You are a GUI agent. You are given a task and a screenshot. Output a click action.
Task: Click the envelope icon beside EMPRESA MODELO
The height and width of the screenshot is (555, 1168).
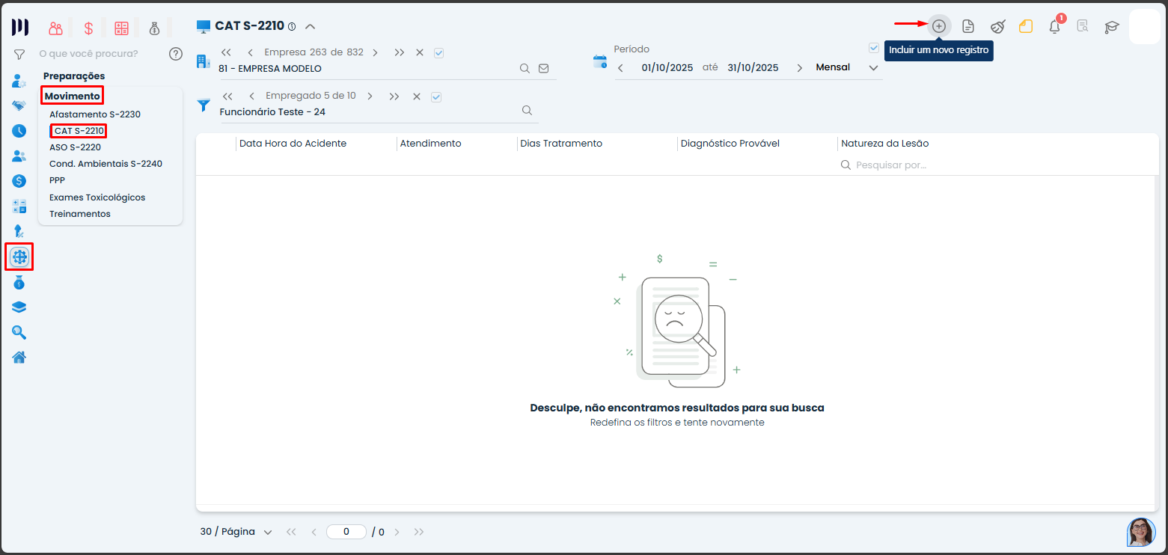coord(544,68)
